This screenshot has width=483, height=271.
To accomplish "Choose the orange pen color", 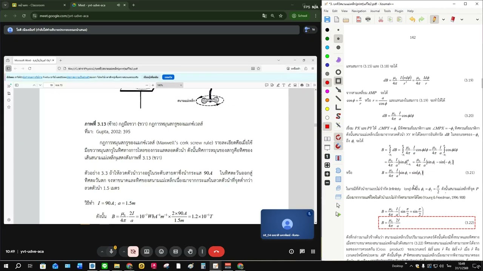I will coord(327,100).
